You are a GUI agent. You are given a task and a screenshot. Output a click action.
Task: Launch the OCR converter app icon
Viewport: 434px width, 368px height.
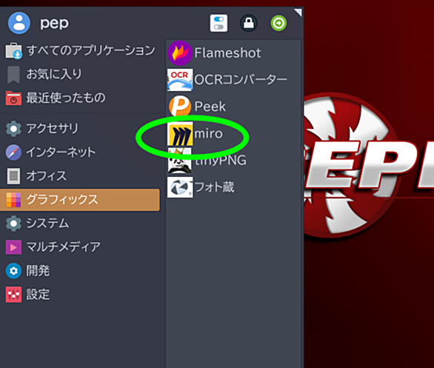click(x=180, y=80)
